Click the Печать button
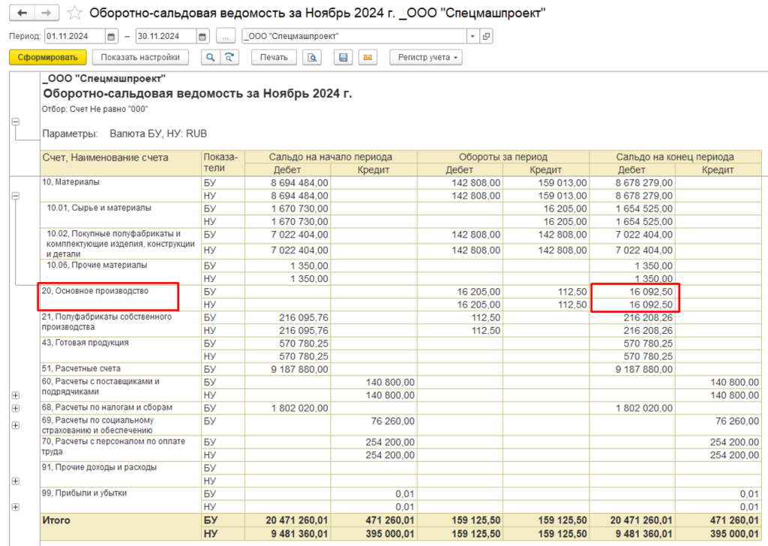The height and width of the screenshot is (546, 768). [x=274, y=57]
